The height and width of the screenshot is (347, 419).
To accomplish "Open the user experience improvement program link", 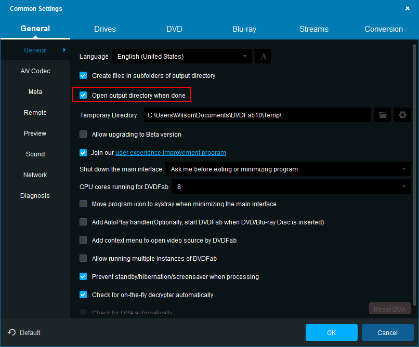I will pos(171,153).
